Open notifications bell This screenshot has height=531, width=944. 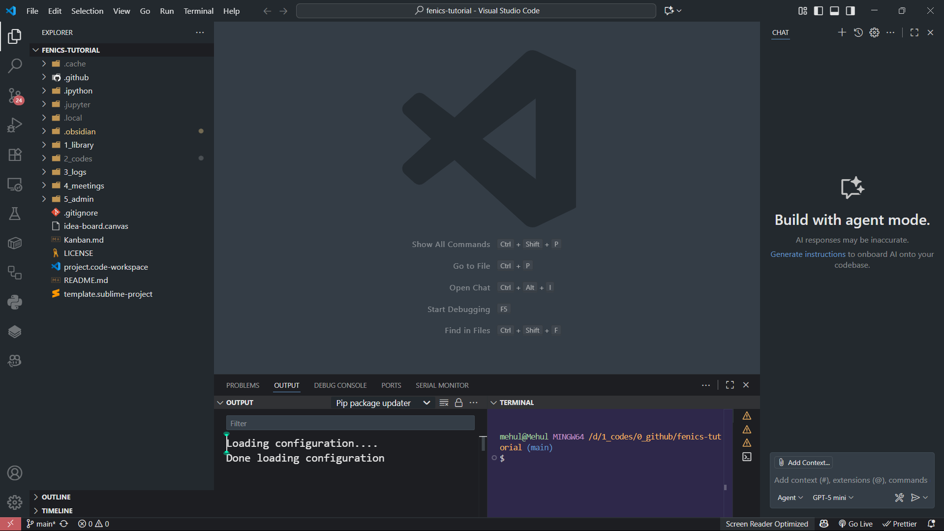click(x=931, y=524)
